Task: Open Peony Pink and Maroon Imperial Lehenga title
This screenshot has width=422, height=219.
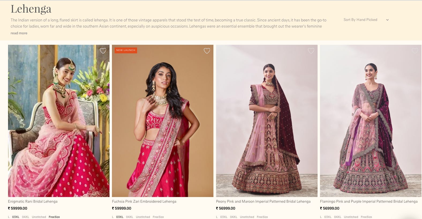Action: (x=263, y=201)
